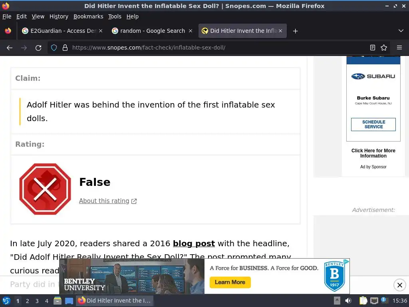Bookmark this page with the star icon
The width and height of the screenshot is (409, 307).
coord(384,48)
